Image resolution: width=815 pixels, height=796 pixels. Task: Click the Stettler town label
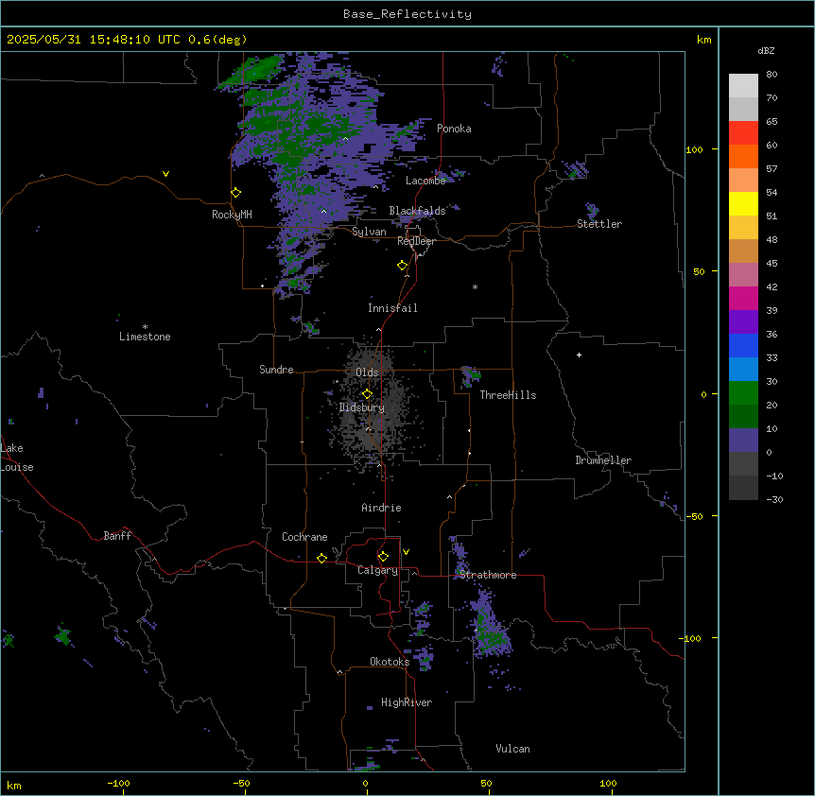point(599,224)
